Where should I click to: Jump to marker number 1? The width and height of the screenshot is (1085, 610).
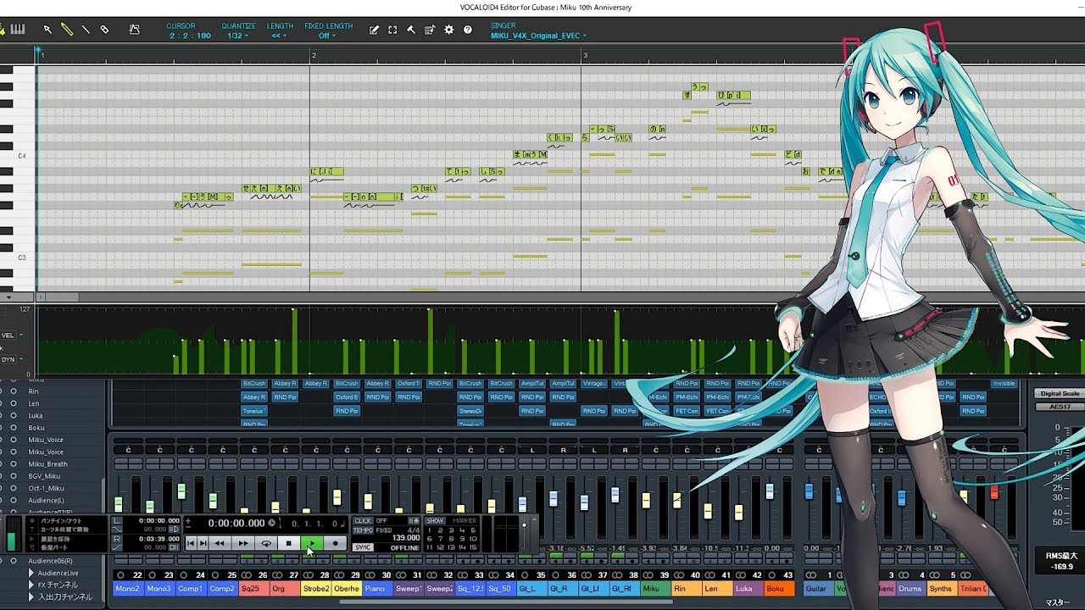pyautogui.click(x=430, y=530)
